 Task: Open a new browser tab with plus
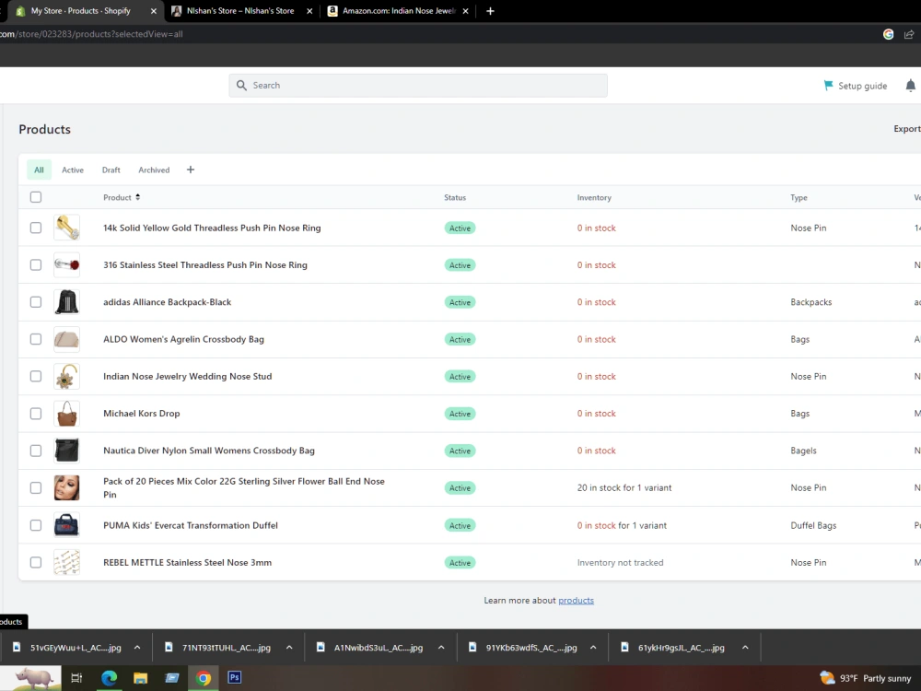pos(491,11)
